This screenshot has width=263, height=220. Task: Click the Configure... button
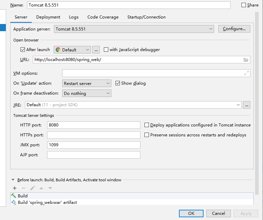point(234,29)
